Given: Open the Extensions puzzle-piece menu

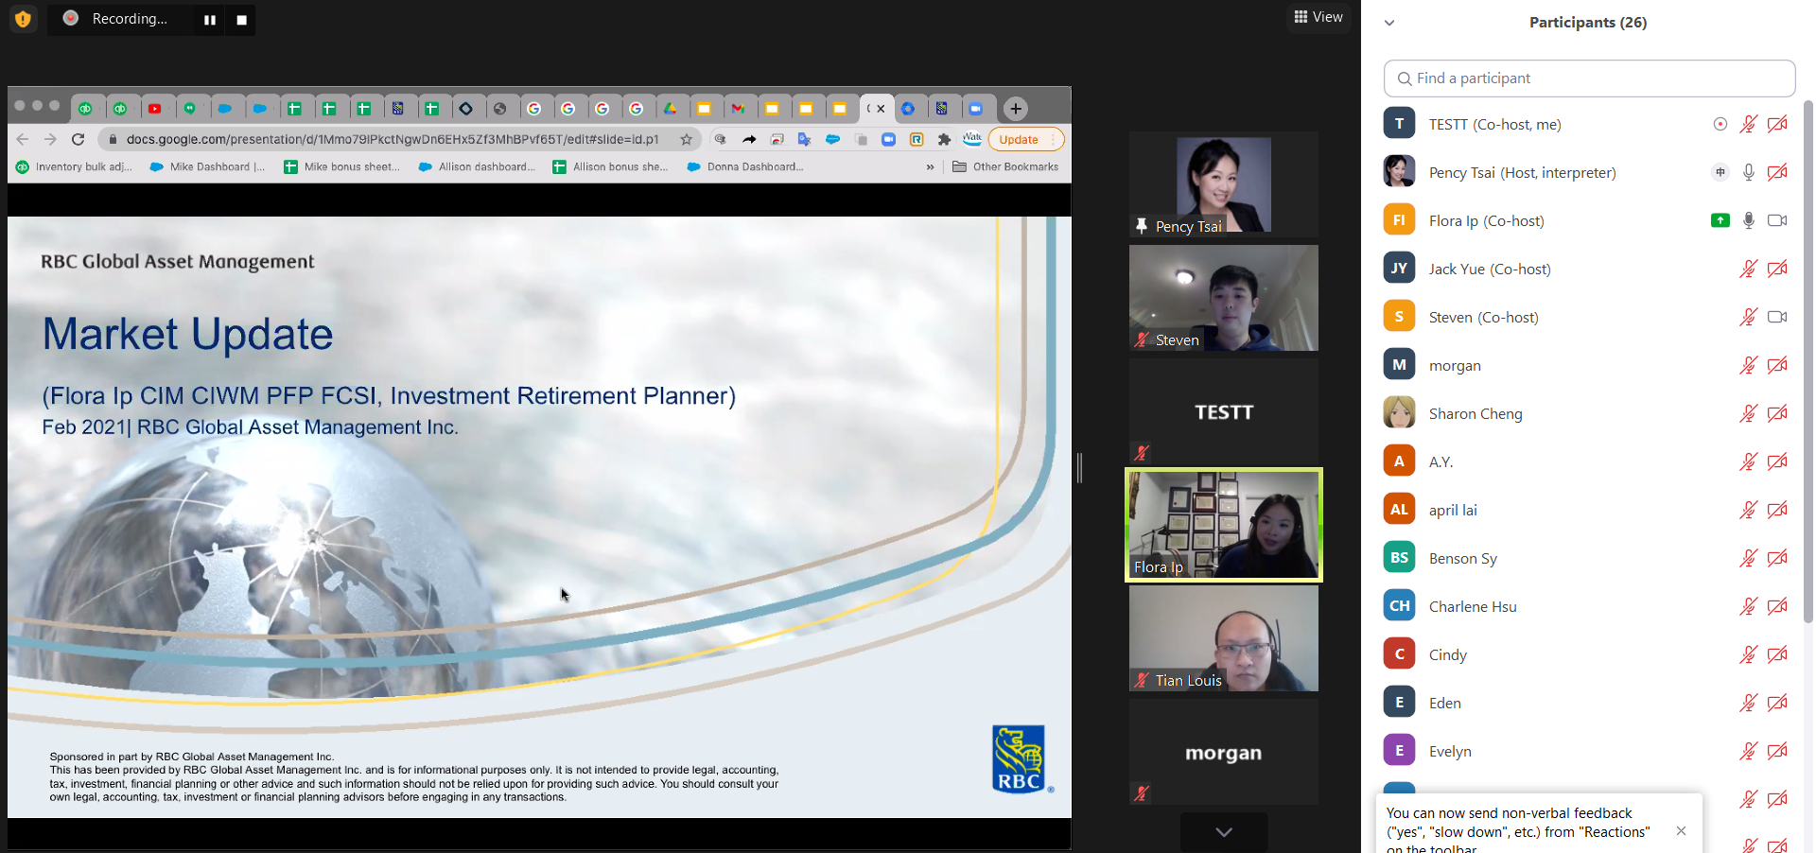Looking at the screenshot, I should (x=944, y=139).
